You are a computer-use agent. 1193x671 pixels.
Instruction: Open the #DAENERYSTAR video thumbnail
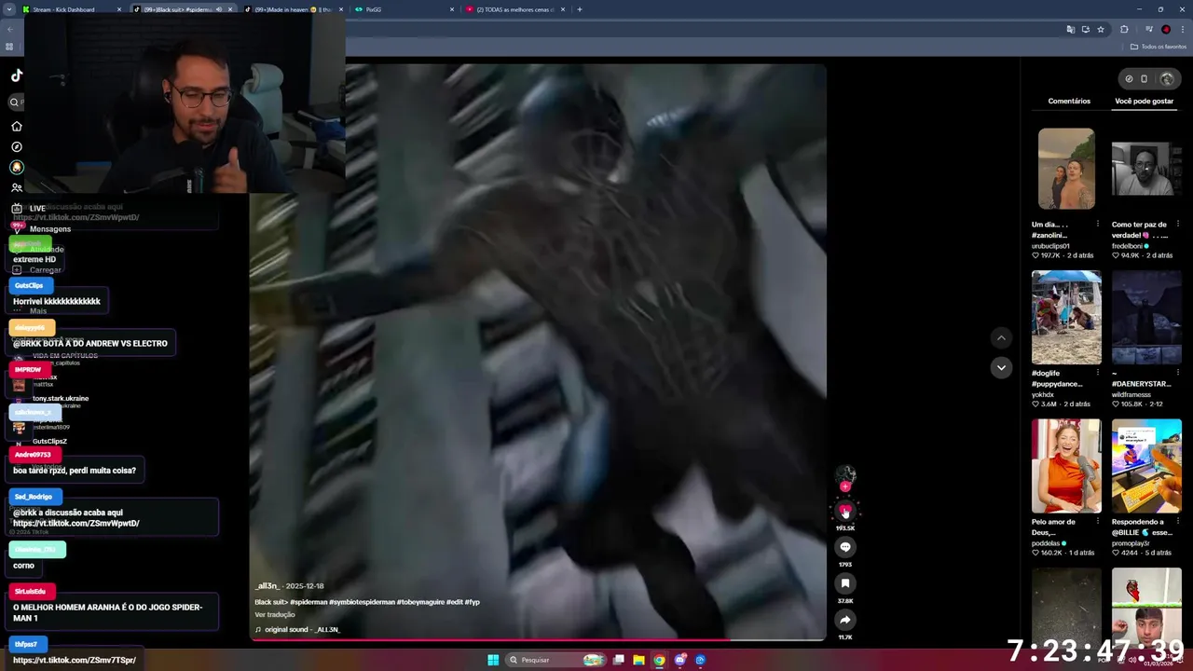1146,317
